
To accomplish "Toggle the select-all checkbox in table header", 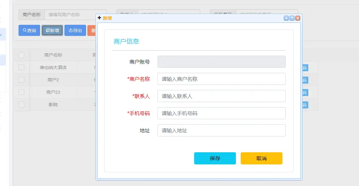I will point(21,55).
